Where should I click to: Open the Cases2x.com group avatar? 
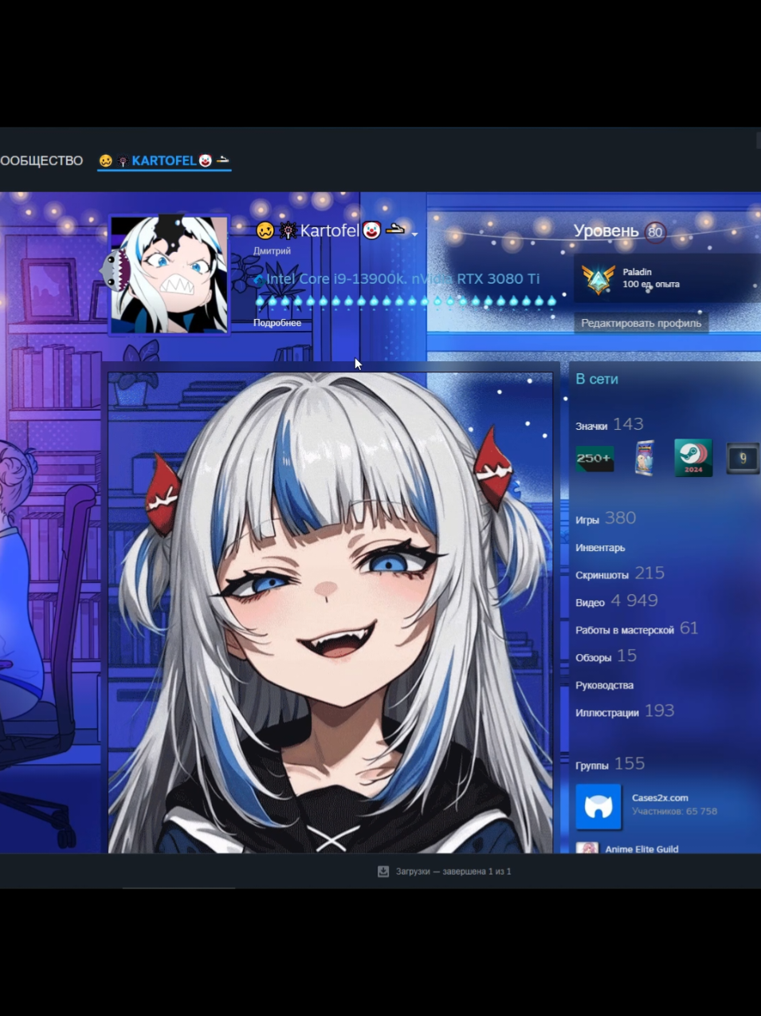click(598, 806)
